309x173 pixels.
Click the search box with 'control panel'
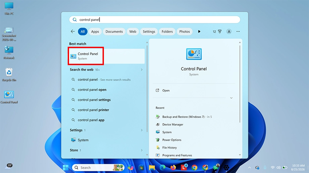click(155, 20)
